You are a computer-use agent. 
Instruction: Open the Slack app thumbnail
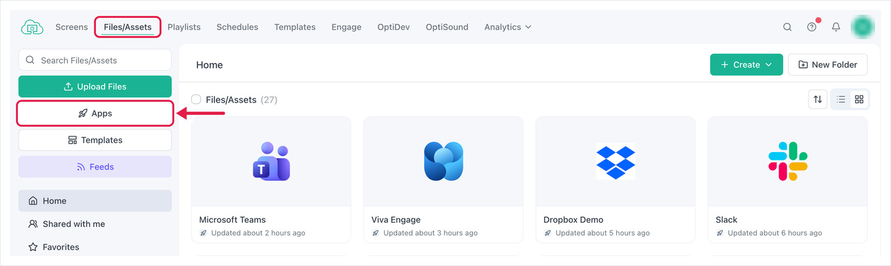coord(788,161)
